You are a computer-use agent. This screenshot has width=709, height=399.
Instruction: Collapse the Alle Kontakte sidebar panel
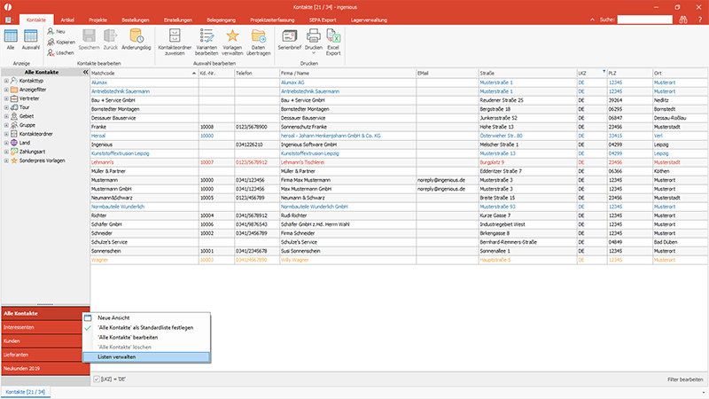[x=85, y=72]
